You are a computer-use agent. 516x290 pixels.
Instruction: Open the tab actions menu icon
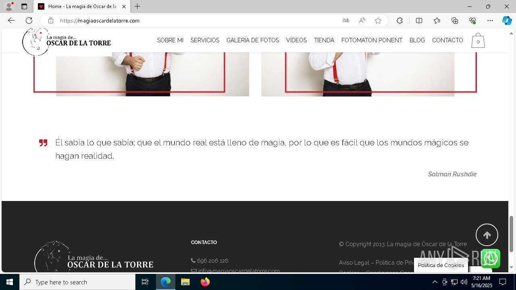[x=24, y=6]
